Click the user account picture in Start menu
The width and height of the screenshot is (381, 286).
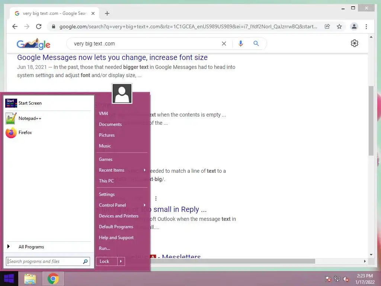pos(122,93)
